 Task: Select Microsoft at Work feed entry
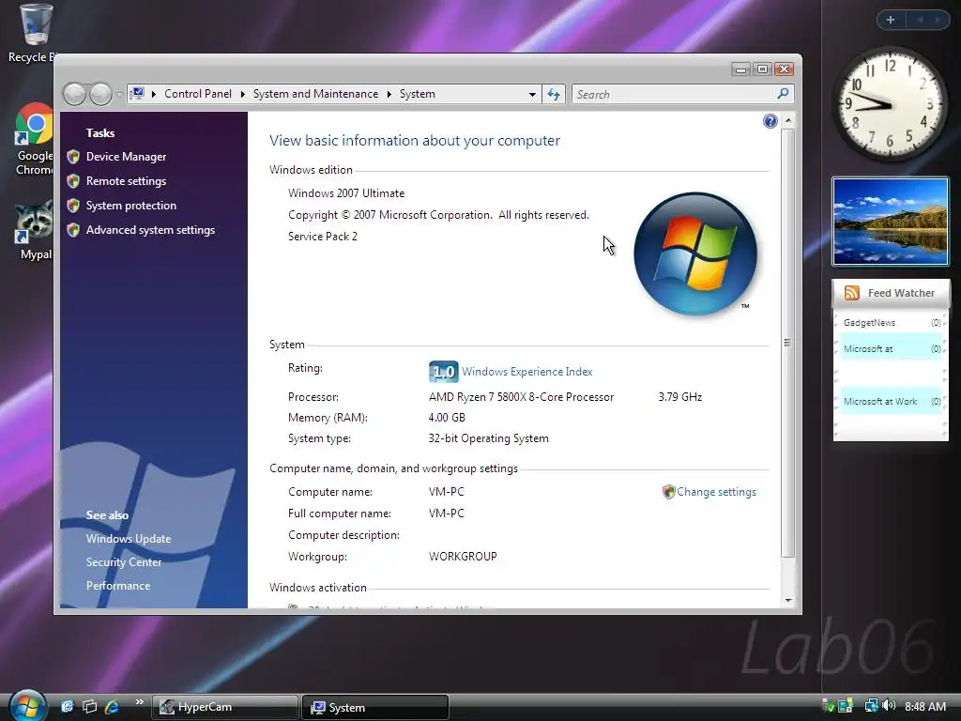coord(890,402)
